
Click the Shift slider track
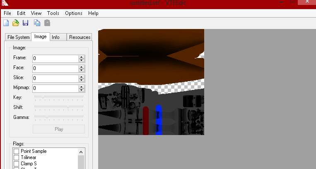pyautogui.click(x=59, y=107)
